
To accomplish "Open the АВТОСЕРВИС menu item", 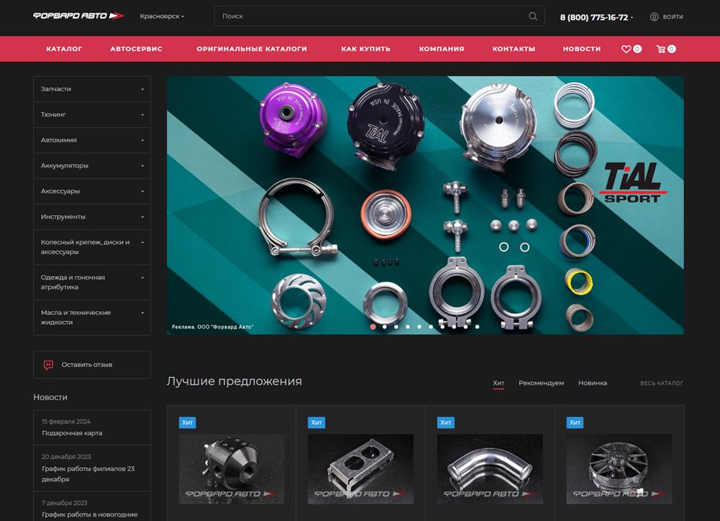I will [137, 49].
